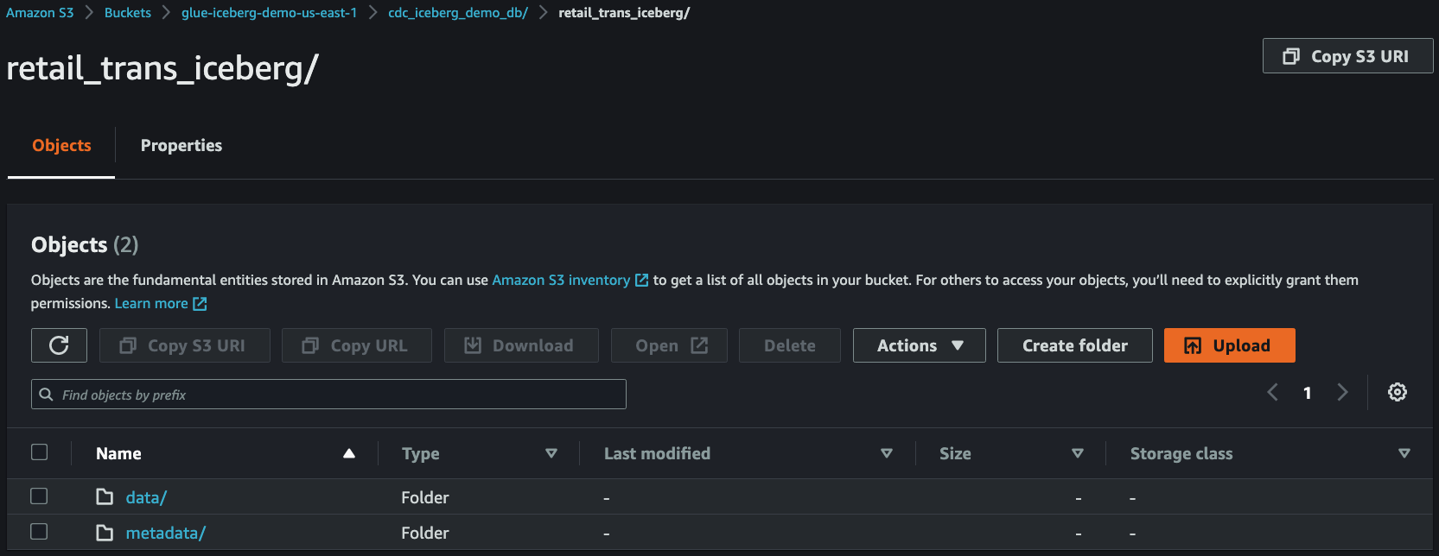
Task: Sort by Size column arrow
Action: tap(1078, 453)
